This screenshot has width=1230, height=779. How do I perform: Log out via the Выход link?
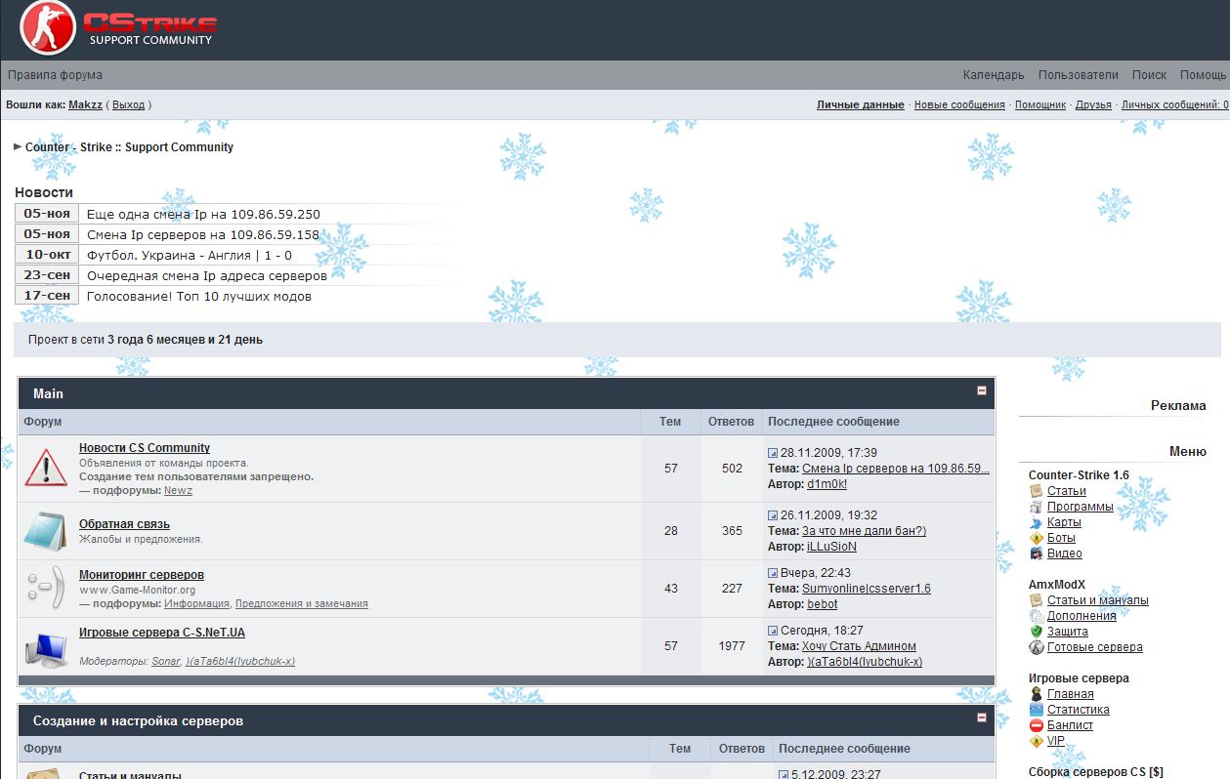coord(128,104)
